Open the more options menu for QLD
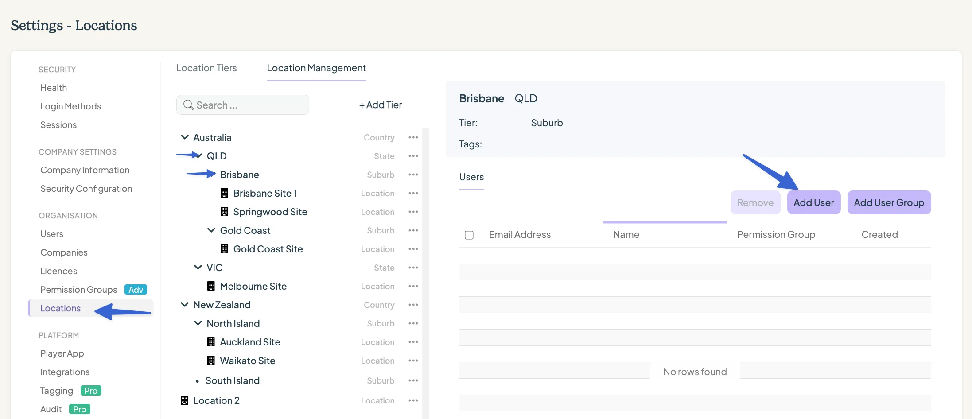Viewport: 972px width, 419px height. [413, 156]
